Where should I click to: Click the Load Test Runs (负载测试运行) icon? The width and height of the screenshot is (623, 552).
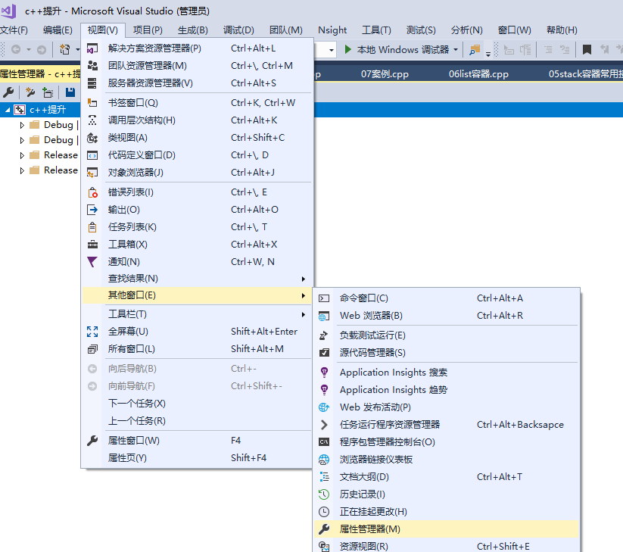324,335
